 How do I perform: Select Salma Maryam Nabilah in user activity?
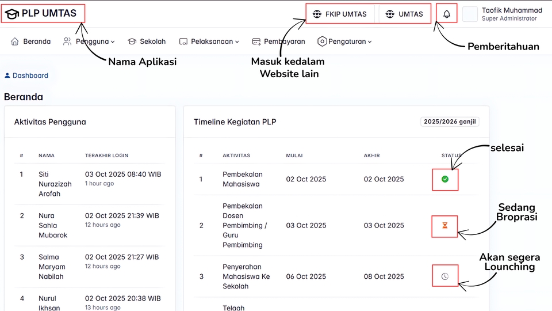tap(52, 267)
